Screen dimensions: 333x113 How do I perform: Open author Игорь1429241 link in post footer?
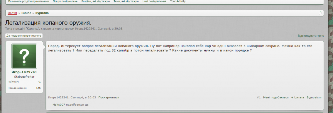58,98
